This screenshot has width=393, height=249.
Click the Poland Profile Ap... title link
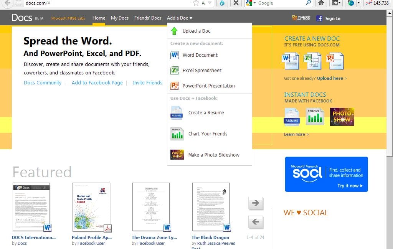point(92,237)
